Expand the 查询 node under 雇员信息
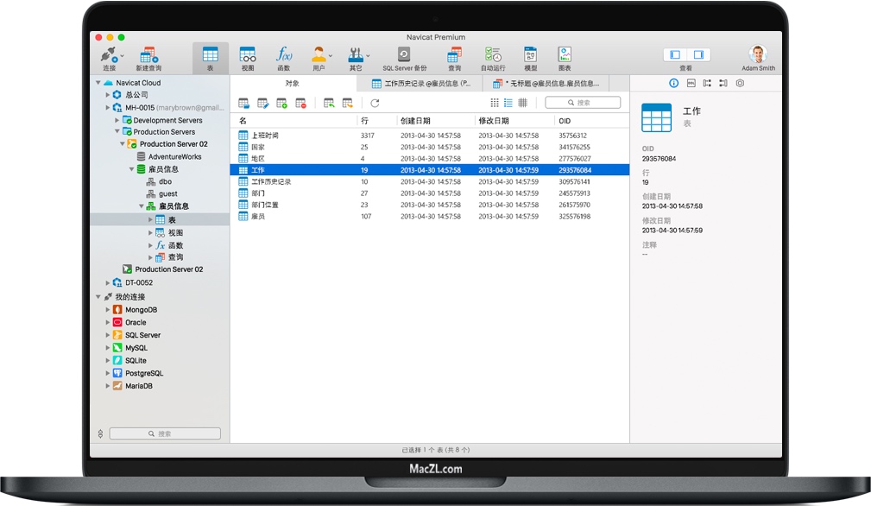 click(148, 256)
